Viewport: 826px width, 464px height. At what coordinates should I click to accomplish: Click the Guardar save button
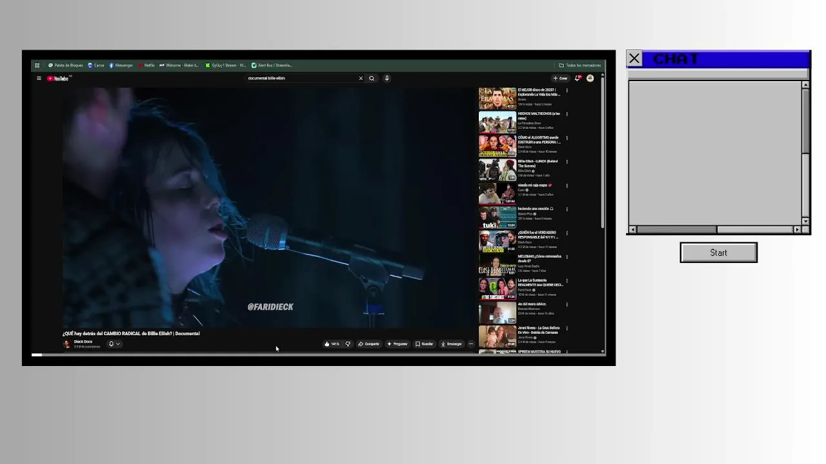pos(425,343)
